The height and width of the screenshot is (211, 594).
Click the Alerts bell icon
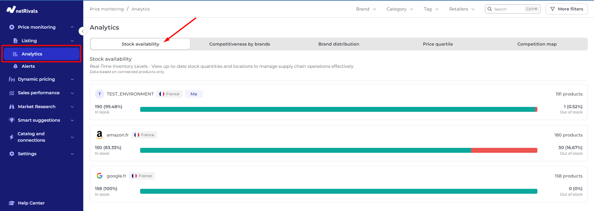point(15,66)
